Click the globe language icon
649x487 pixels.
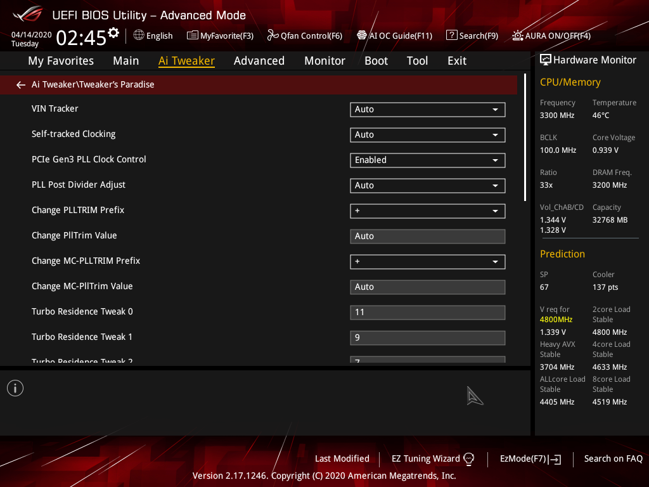(139, 36)
